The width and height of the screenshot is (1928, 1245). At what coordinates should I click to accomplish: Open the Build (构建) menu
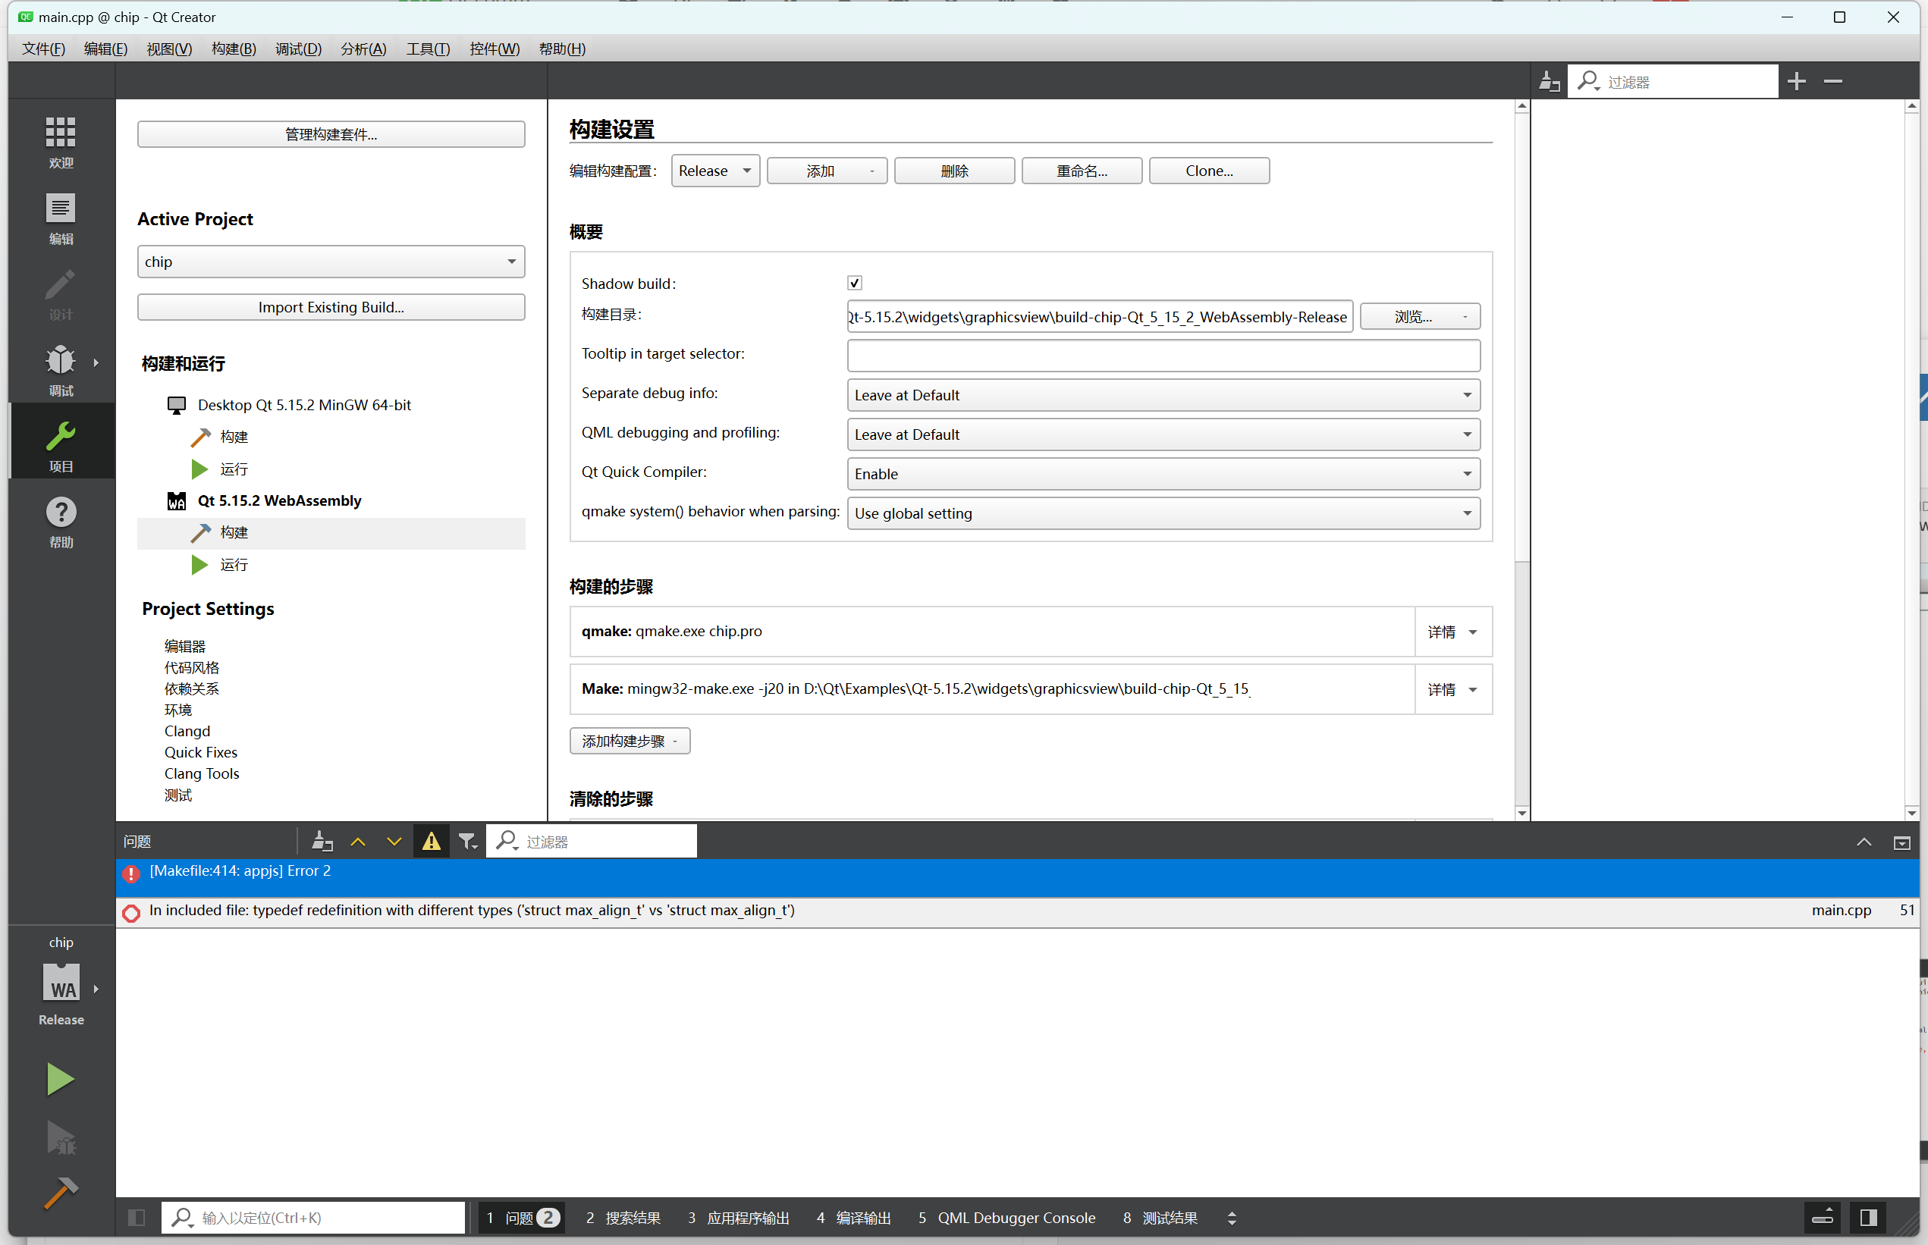pos(234,49)
